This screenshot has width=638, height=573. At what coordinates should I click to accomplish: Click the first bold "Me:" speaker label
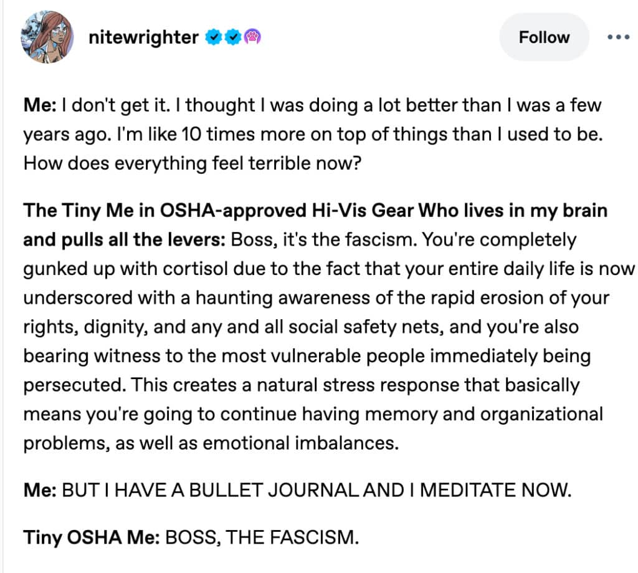click(40, 105)
